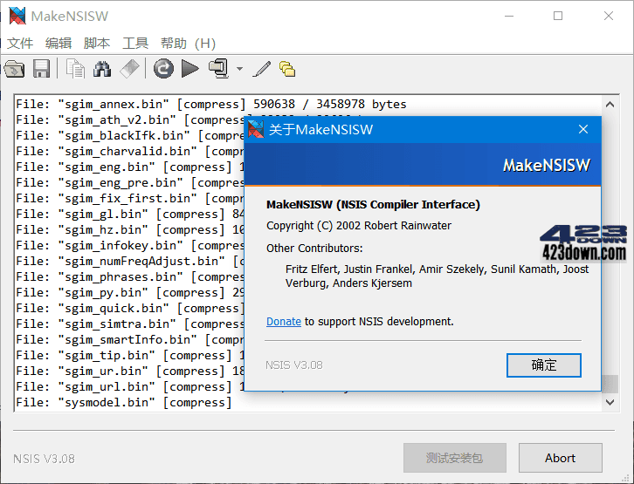Click the log line for "sgim_hz.bin"
634x484 pixels.
(x=130, y=229)
